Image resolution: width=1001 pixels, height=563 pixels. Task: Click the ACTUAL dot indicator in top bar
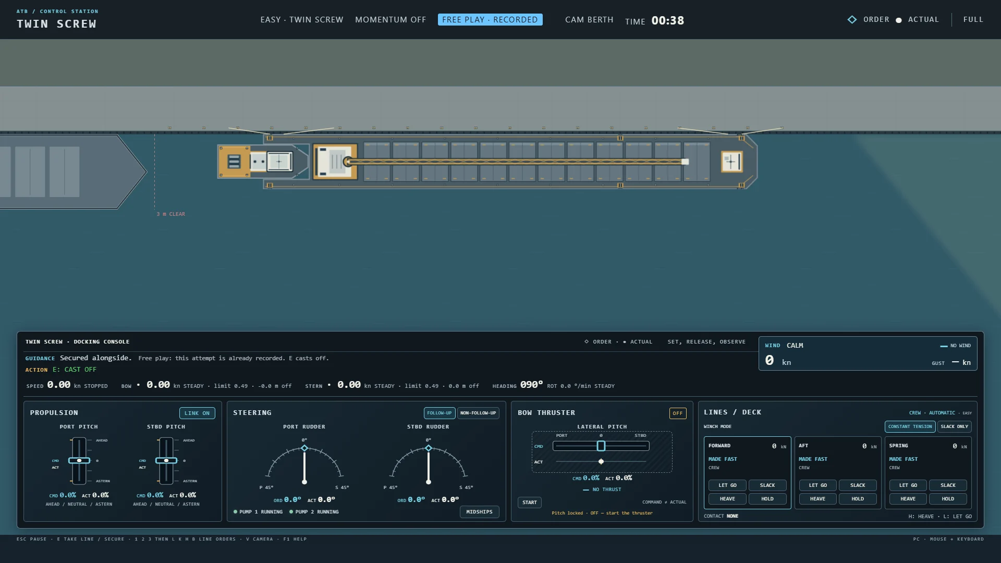(899, 20)
